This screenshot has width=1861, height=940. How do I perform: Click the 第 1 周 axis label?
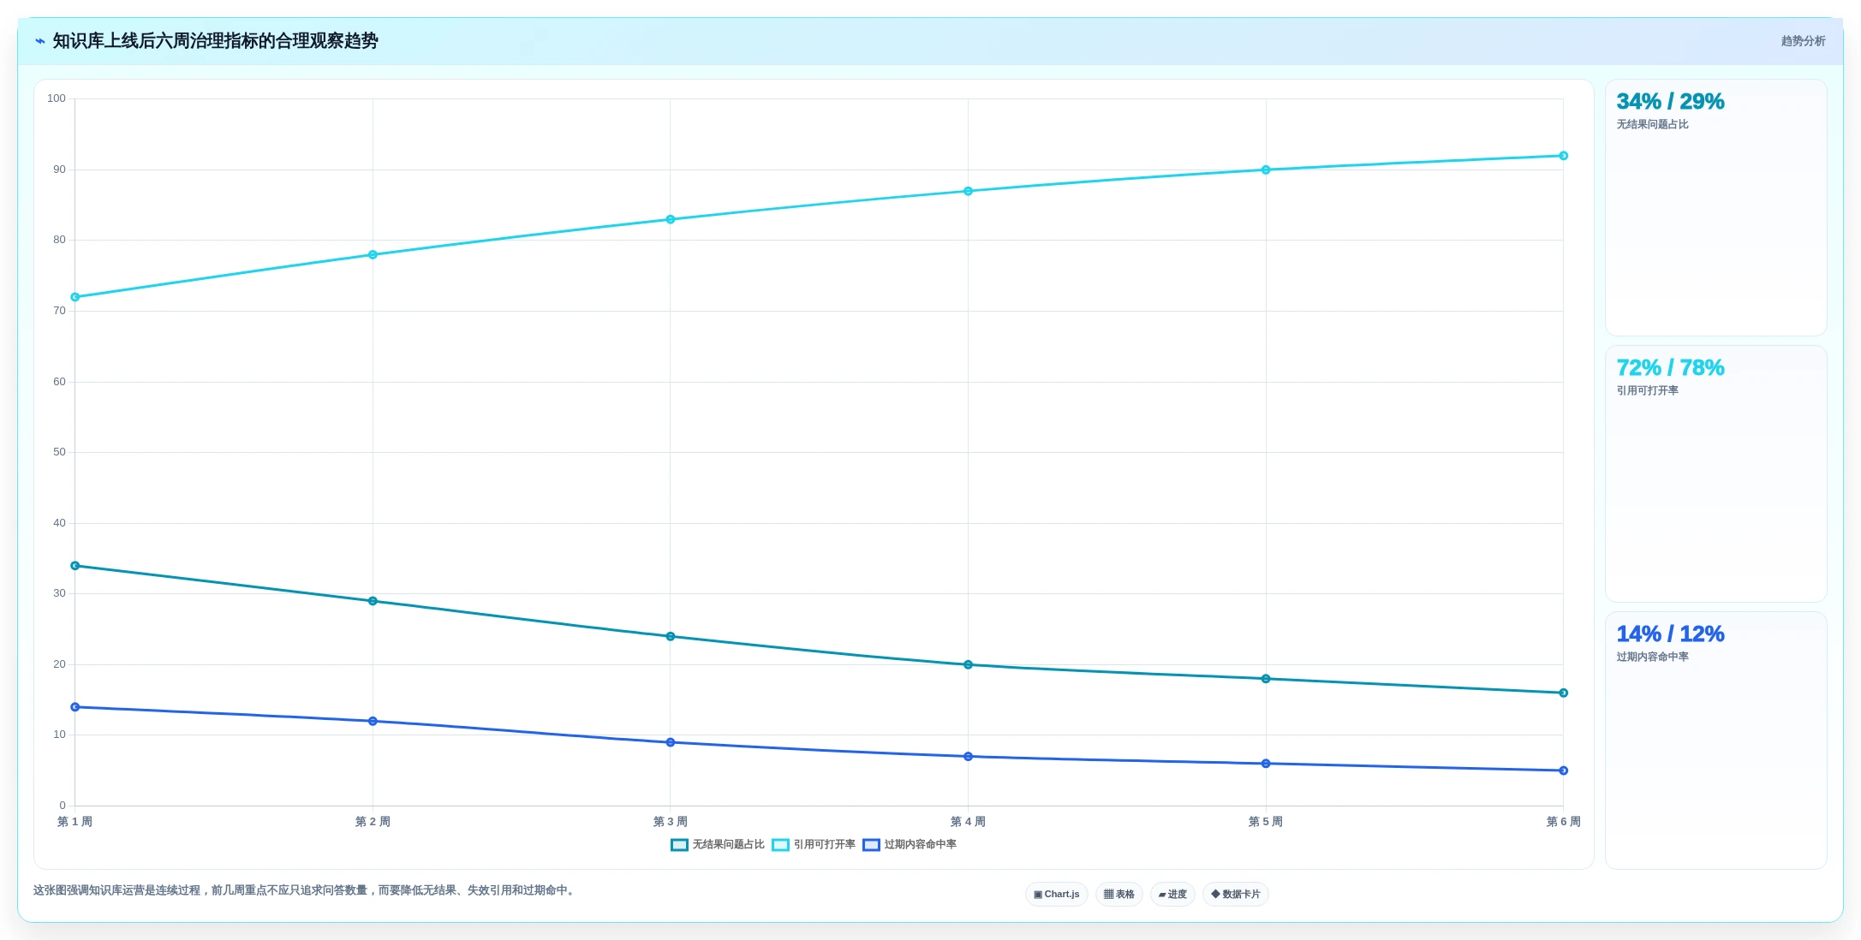click(75, 822)
